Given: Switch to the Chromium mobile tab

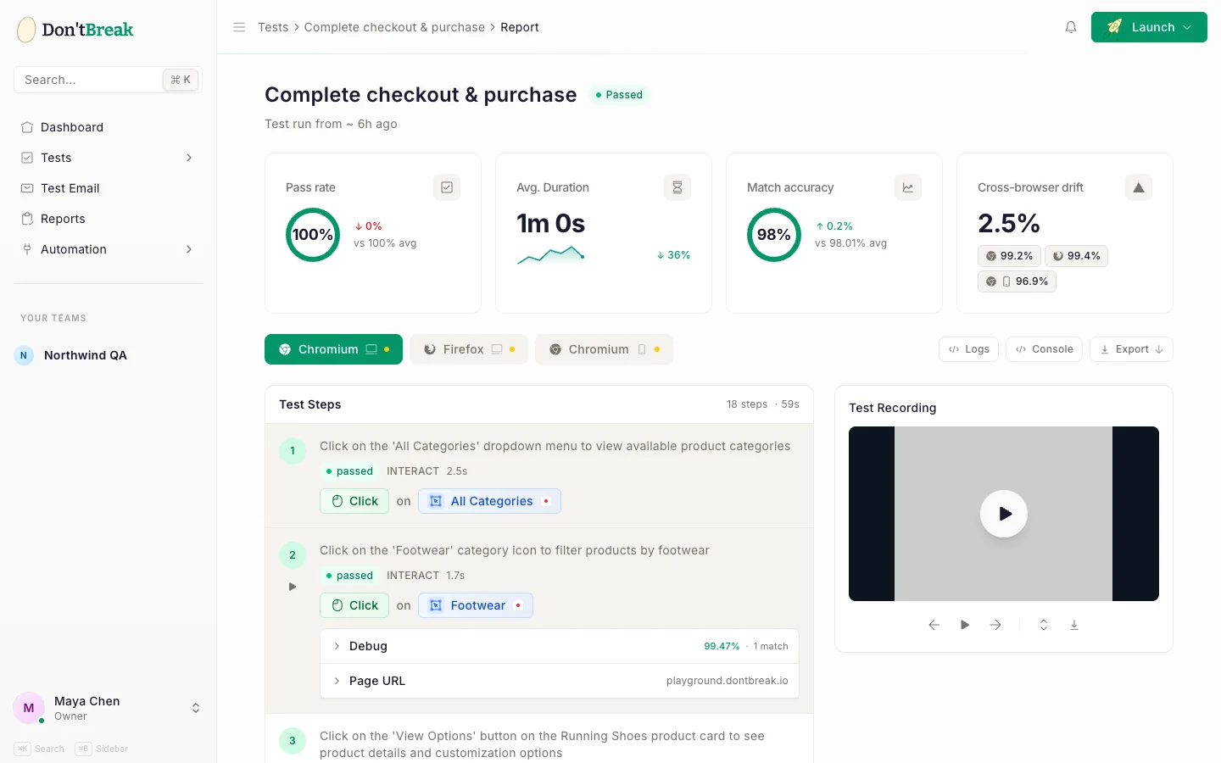Looking at the screenshot, I should [x=604, y=349].
